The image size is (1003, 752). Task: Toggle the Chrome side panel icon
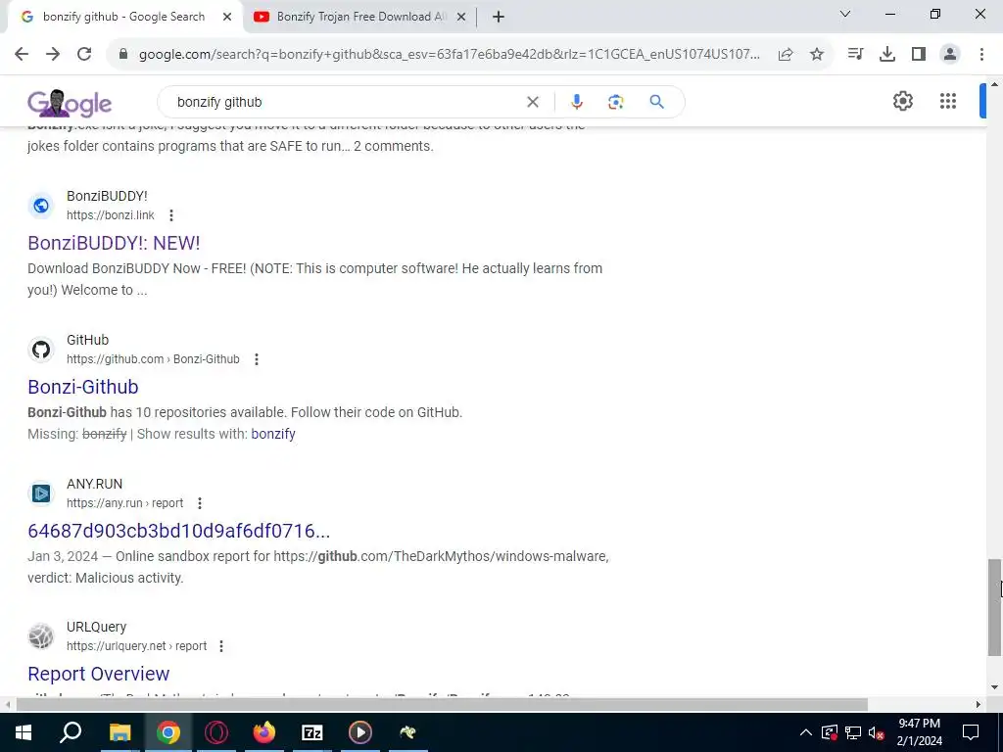919,55
